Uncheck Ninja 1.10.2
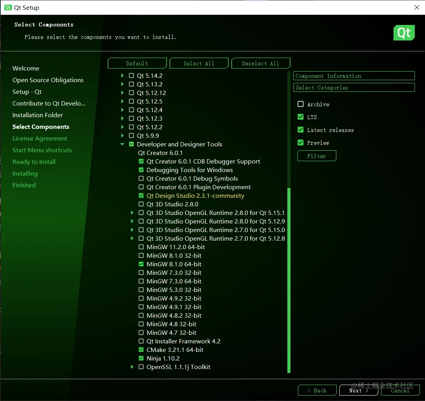The width and height of the screenshot is (425, 401). [x=141, y=359]
